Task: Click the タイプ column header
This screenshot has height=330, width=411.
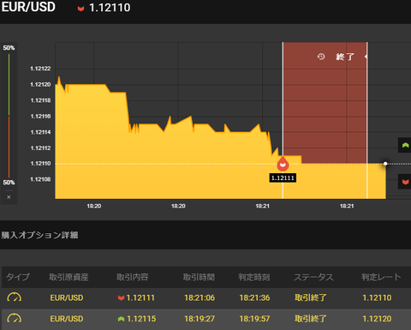Action: click(x=18, y=277)
